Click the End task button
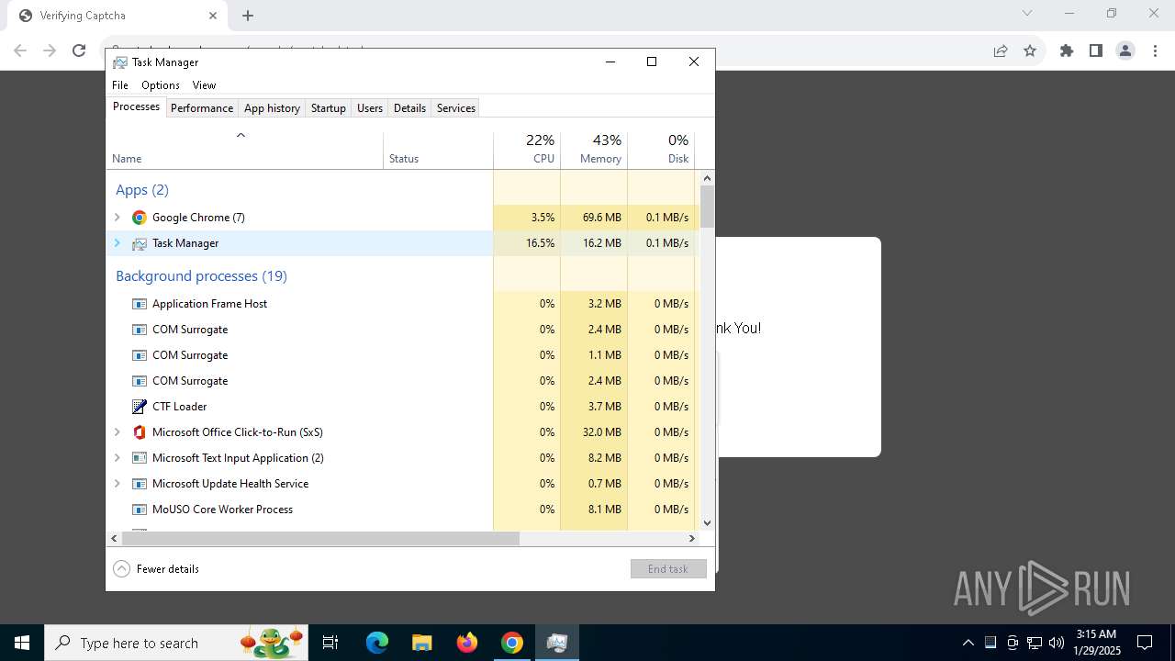The image size is (1175, 661). point(668,569)
